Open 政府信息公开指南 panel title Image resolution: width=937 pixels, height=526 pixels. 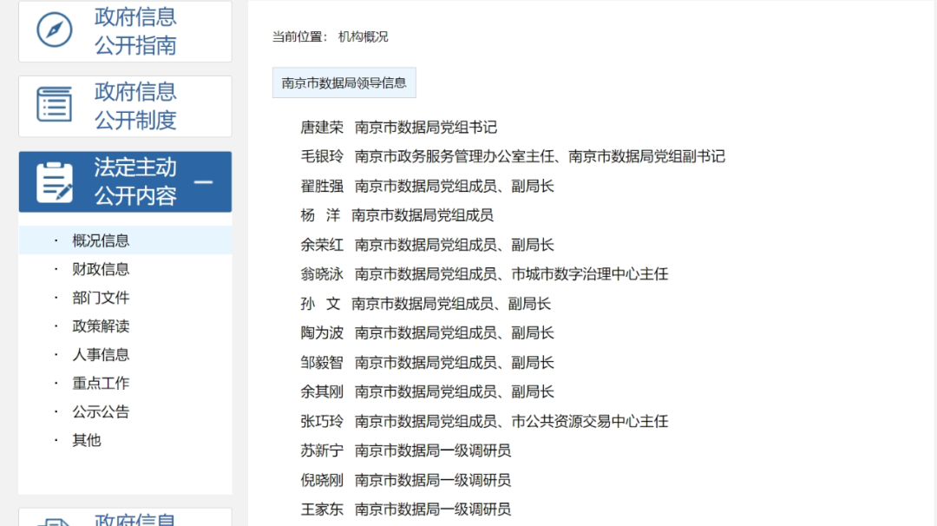click(135, 31)
